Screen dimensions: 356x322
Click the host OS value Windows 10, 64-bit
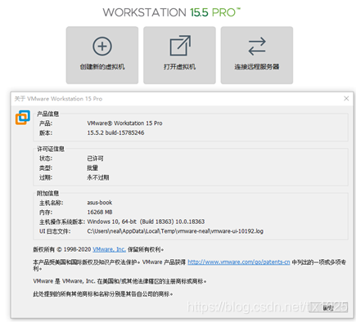pyautogui.click(x=146, y=221)
